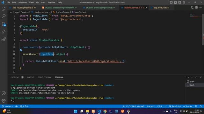This screenshot has height=114, width=204.
Task: Click the editor vertical scrollbar
Action: pyautogui.click(x=203, y=29)
